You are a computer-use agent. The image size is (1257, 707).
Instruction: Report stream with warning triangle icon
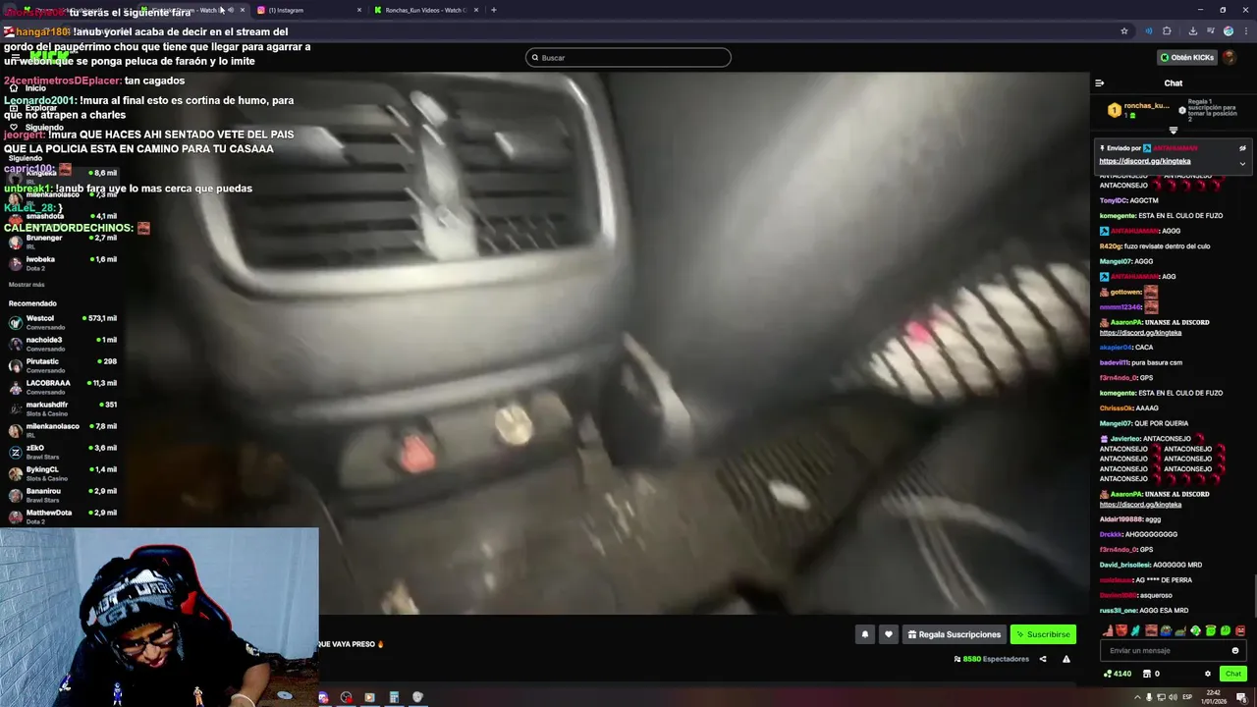[1066, 659]
